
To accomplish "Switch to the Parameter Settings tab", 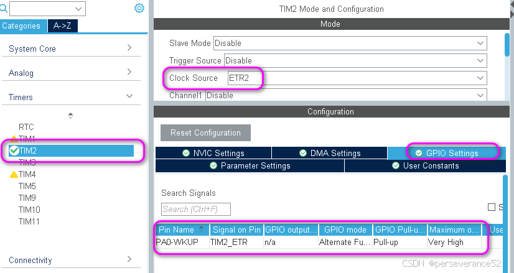I will 250,166.
